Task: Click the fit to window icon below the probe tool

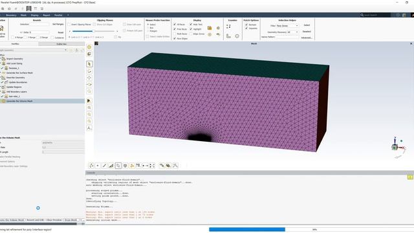Action: tap(89, 108)
